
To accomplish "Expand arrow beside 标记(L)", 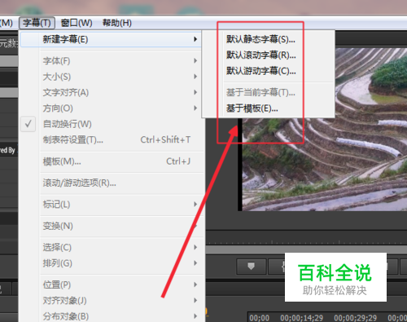I will pos(195,205).
